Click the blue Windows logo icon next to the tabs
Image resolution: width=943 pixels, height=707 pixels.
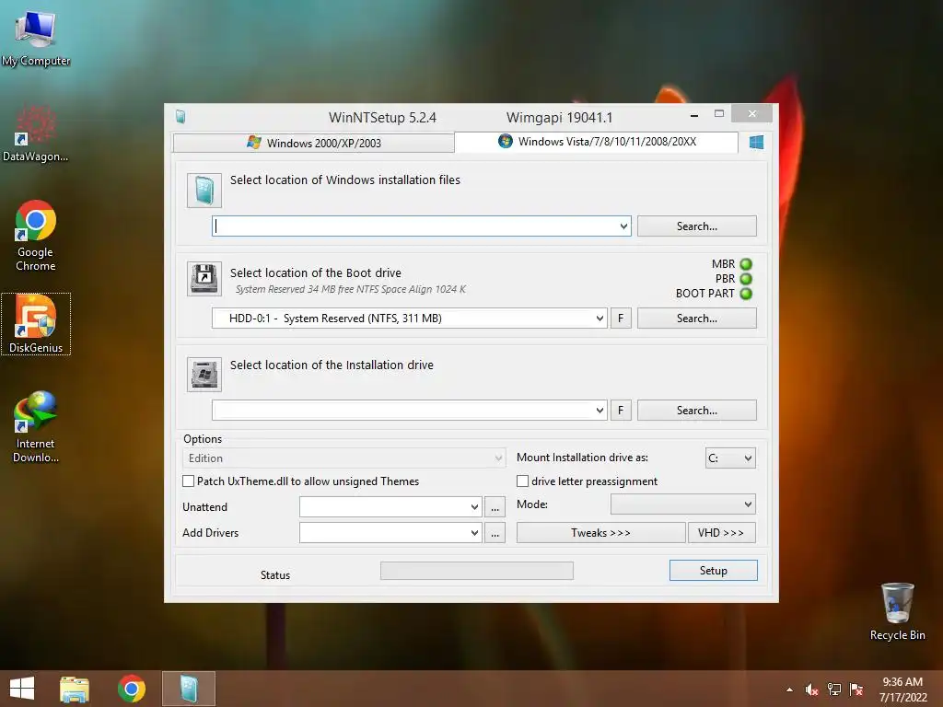(757, 142)
